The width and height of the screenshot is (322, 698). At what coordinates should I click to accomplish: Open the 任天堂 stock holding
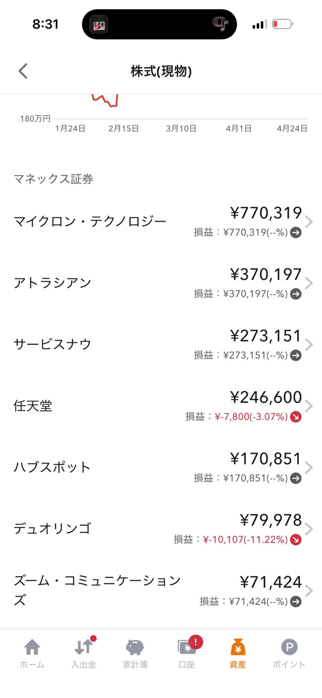[33, 406]
